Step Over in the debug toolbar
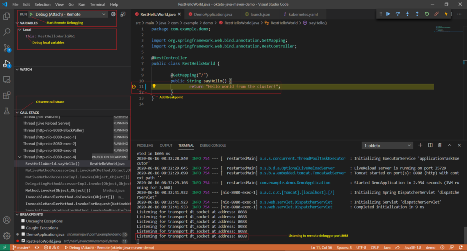The image size is (467, 251). point(398,14)
